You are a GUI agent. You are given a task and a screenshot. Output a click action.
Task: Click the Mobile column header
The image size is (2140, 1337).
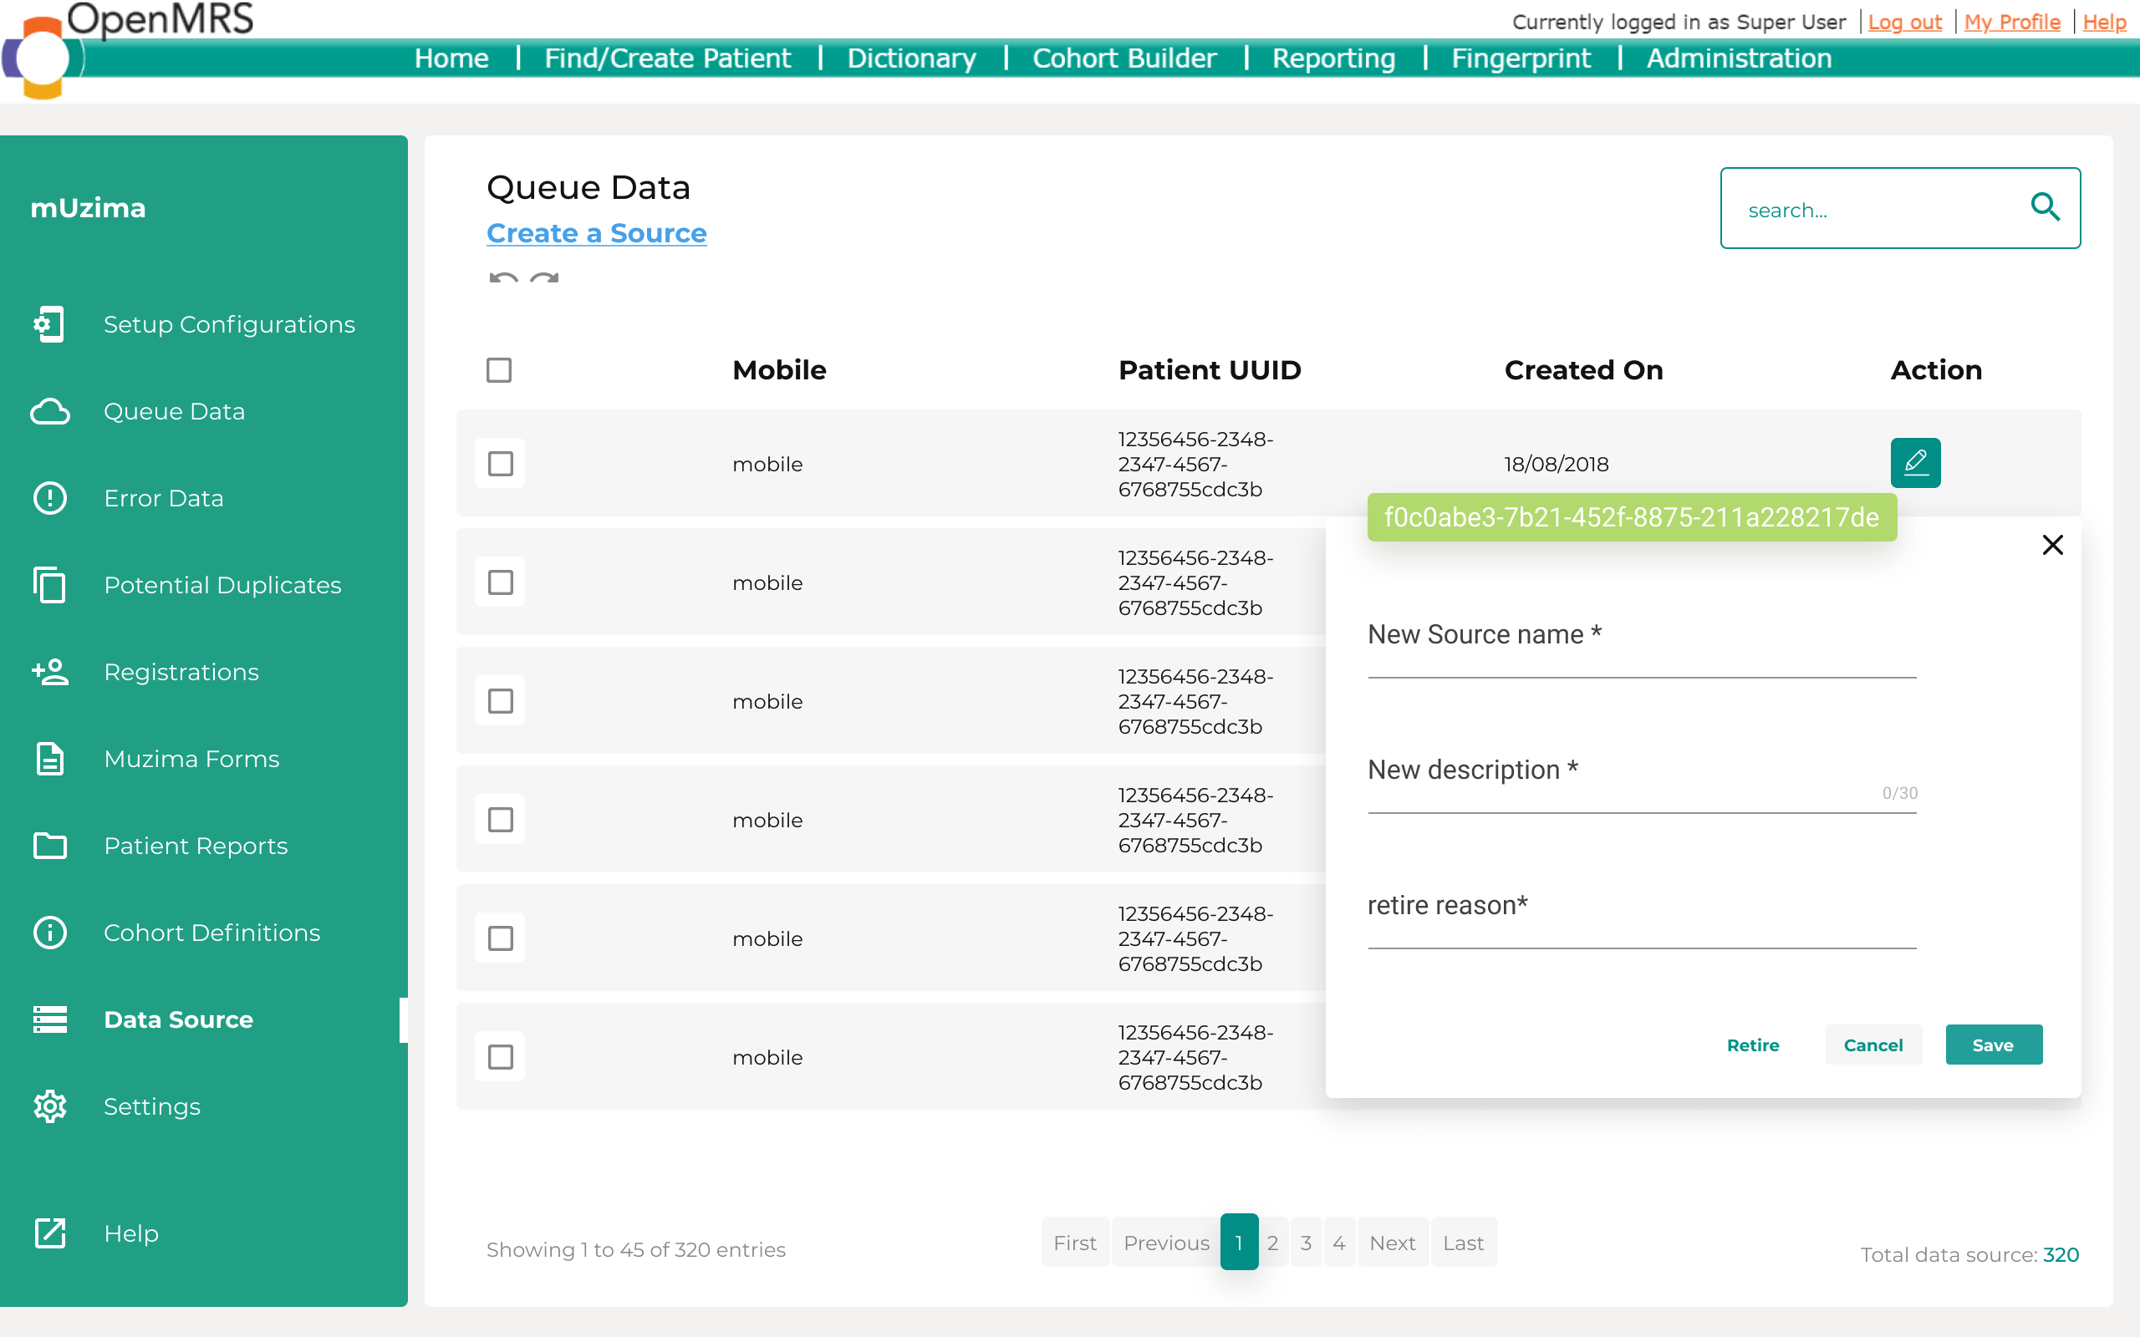point(779,369)
